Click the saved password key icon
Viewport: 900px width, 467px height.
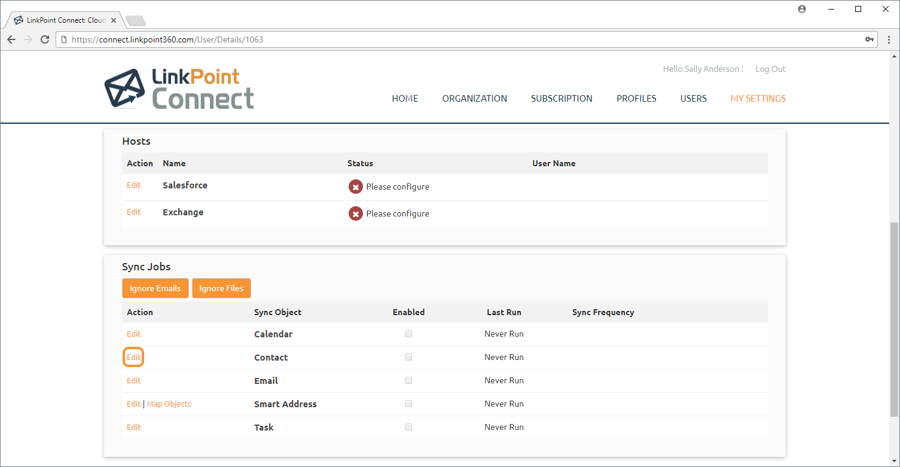coord(869,39)
